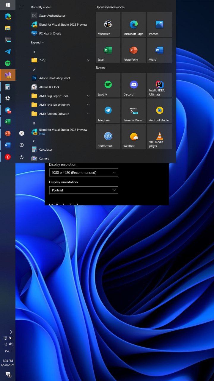Click the # section header in app list
This screenshot has height=381, width=214.
34,52
